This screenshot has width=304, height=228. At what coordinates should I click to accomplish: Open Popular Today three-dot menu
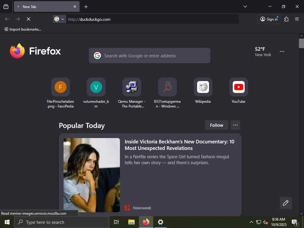point(235,125)
